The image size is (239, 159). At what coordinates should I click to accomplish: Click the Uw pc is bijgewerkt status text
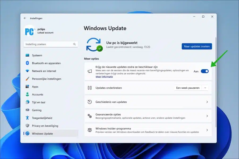point(122,43)
